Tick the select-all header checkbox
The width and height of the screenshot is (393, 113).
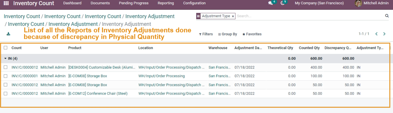tap(5, 48)
